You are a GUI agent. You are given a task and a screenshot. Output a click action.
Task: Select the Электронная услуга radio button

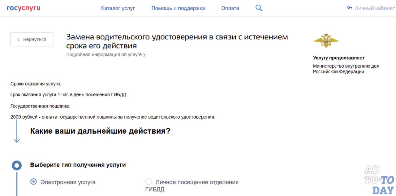point(33,182)
